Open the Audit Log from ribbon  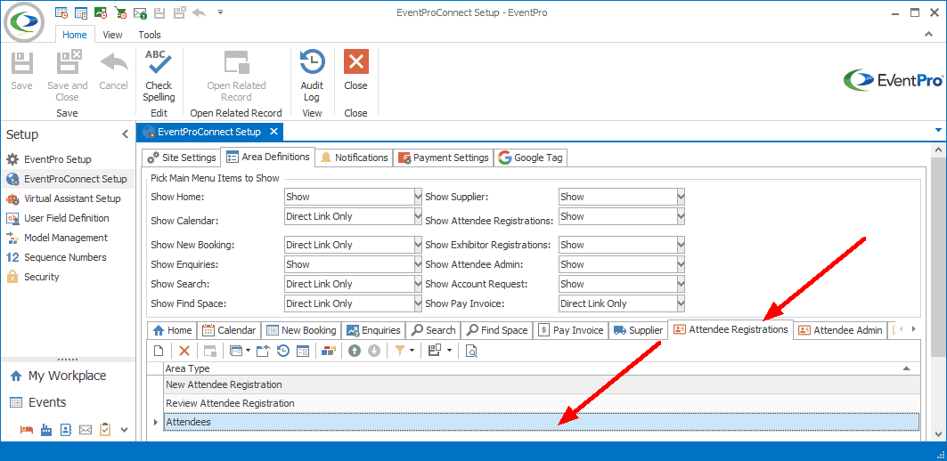[x=312, y=76]
